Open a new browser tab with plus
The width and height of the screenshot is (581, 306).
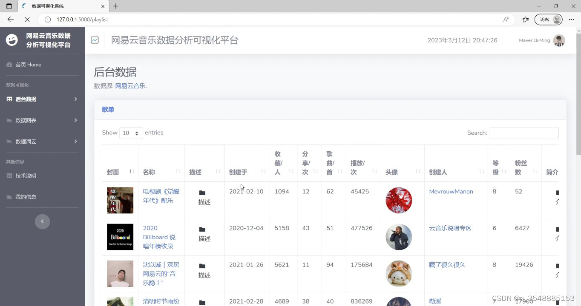[115, 6]
